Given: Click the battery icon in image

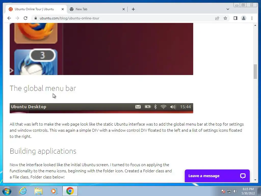Looking at the screenshot, I should pyautogui.click(x=148, y=106).
